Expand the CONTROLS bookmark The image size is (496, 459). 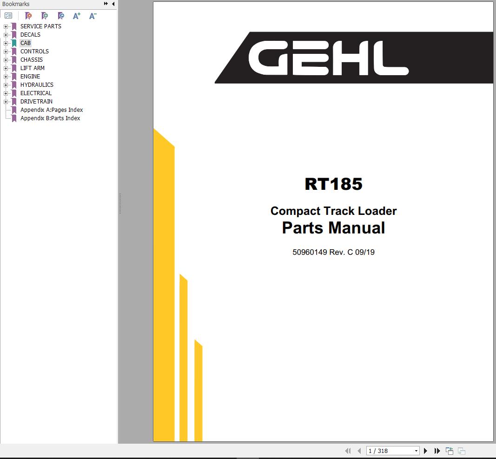coord(6,52)
